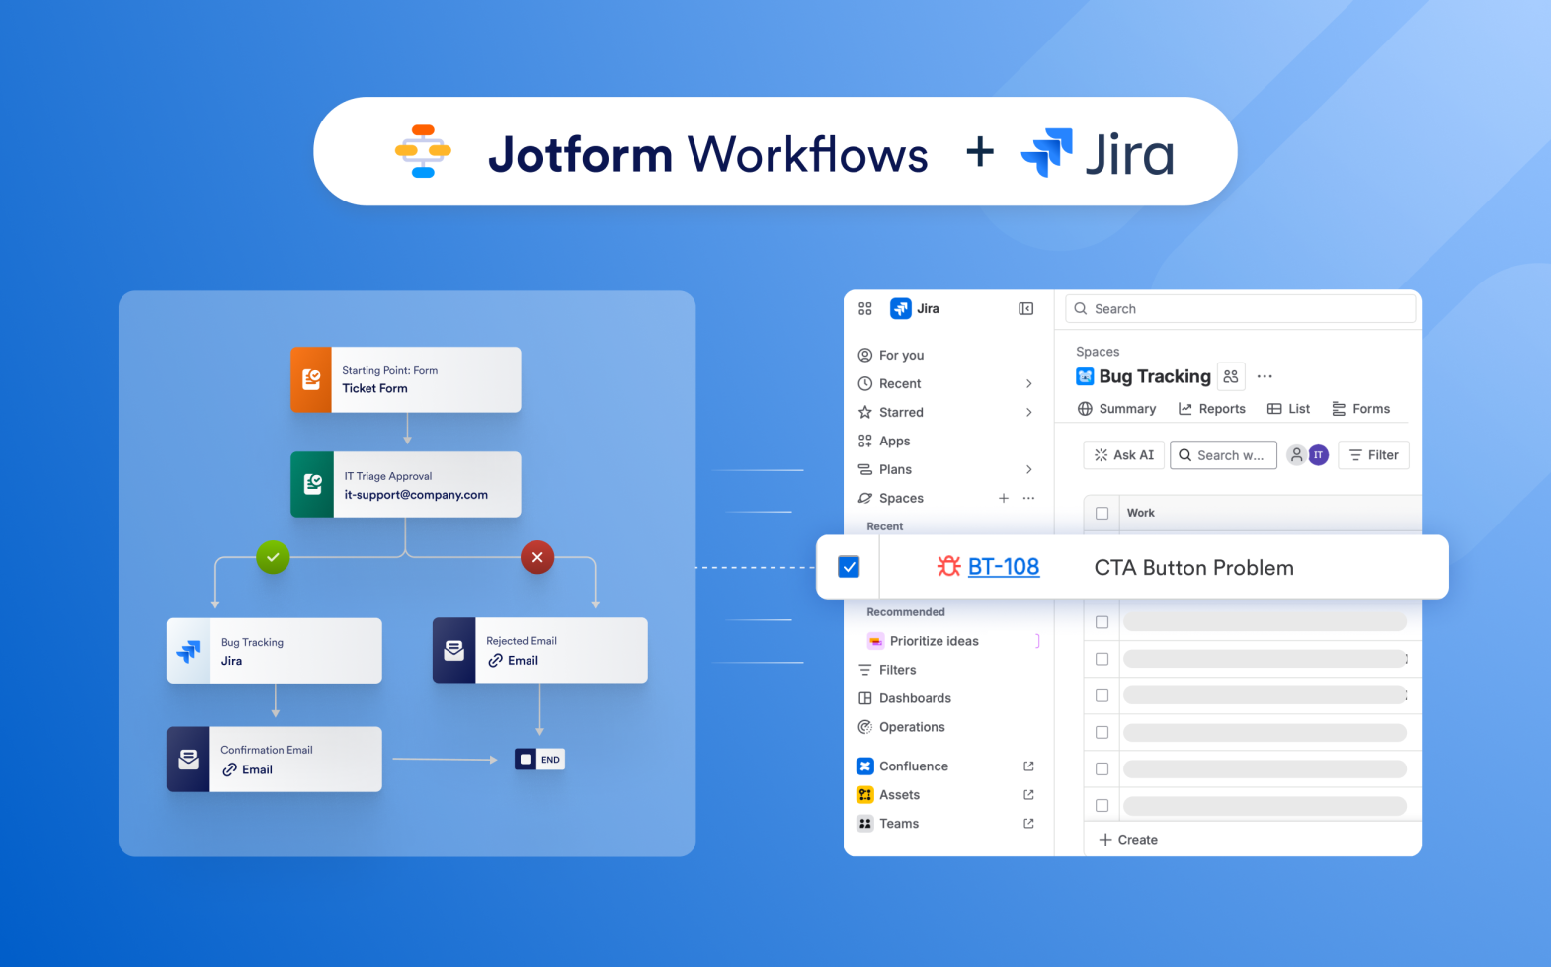The image size is (1551, 967).
Task: Click the Bug Tracking space title
Action: click(x=1155, y=376)
